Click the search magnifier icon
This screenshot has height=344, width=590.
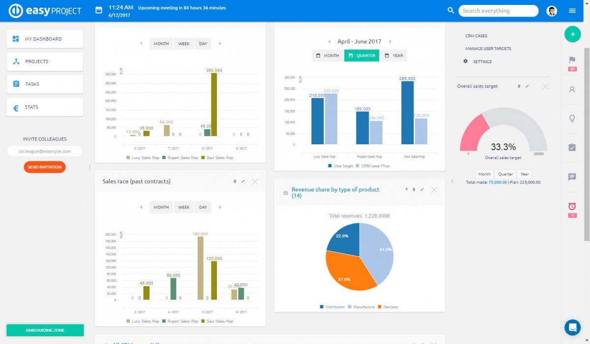tap(451, 11)
